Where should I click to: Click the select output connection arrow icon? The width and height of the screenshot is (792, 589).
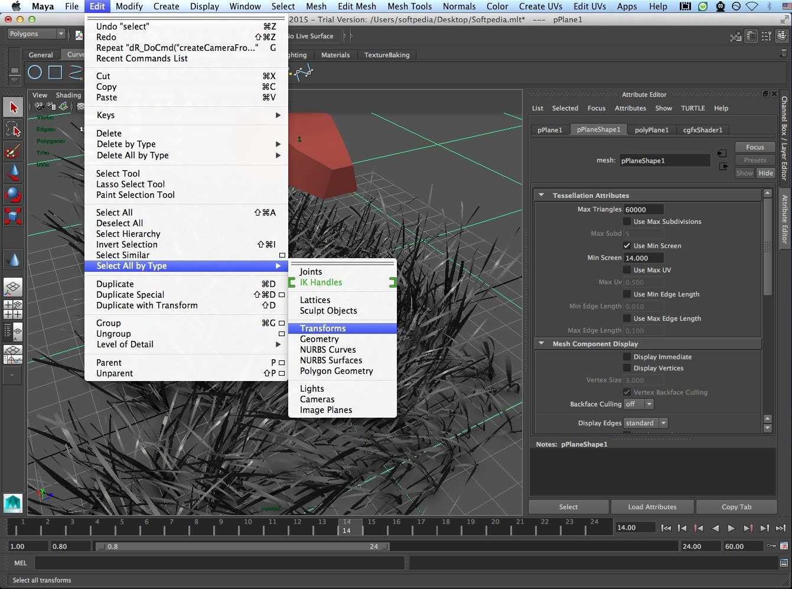click(x=723, y=167)
